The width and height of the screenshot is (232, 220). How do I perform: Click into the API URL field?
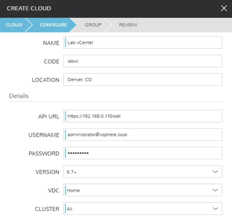click(x=143, y=116)
